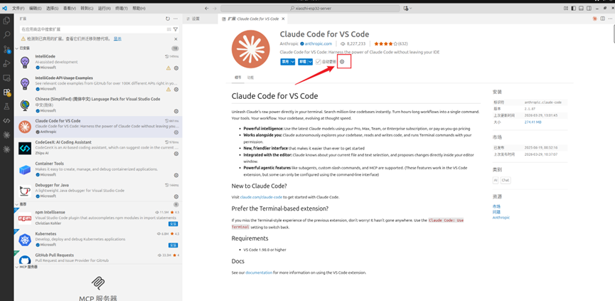Viewport: 615px width, 301px height.
Task: Open the anthropic.com publisher link
Action: 318,43
